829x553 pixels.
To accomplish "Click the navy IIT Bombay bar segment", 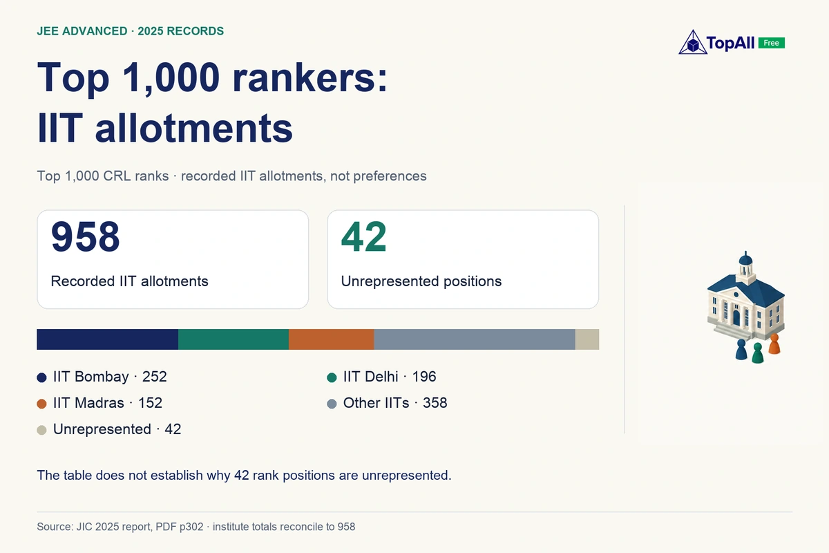I will (108, 339).
